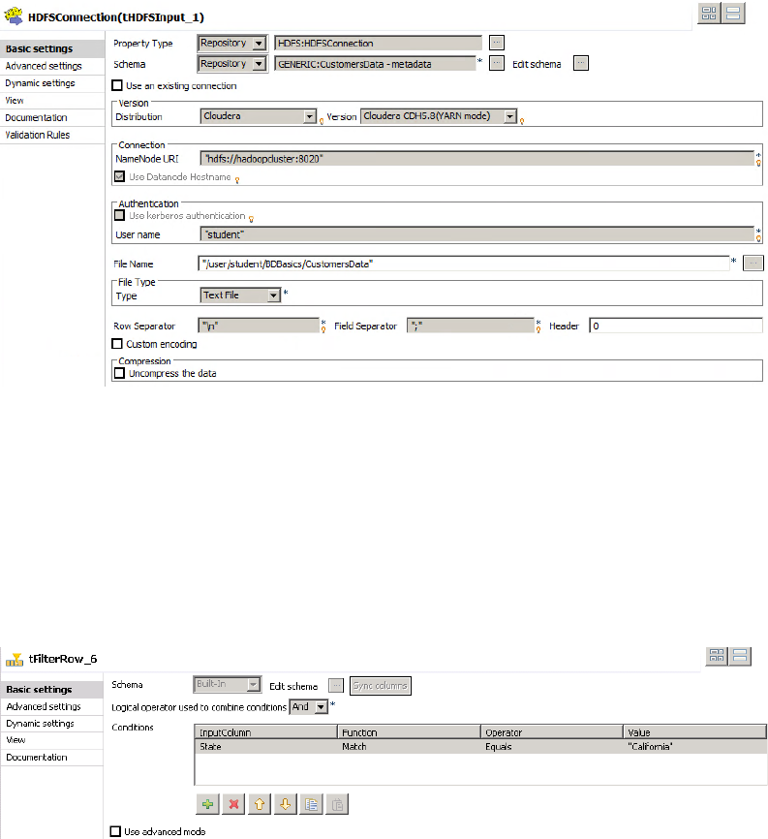Click the Match function cell
The image size is (768, 839).
point(409,746)
